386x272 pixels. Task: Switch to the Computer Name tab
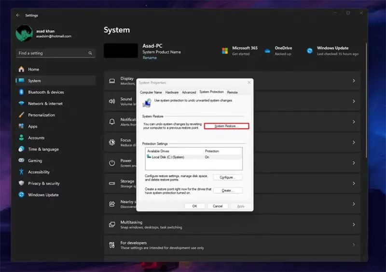[x=151, y=92]
